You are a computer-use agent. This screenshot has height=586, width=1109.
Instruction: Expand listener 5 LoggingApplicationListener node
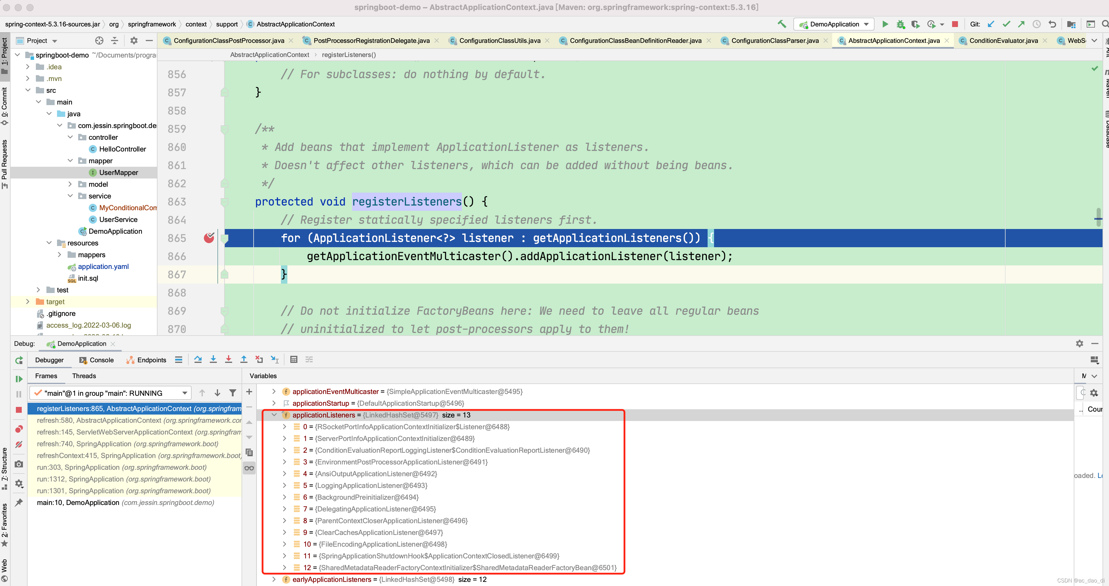[x=284, y=485]
